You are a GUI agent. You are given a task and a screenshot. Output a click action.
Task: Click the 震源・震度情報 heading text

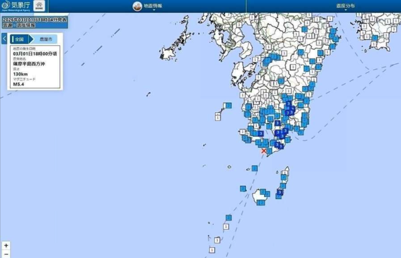19,25
